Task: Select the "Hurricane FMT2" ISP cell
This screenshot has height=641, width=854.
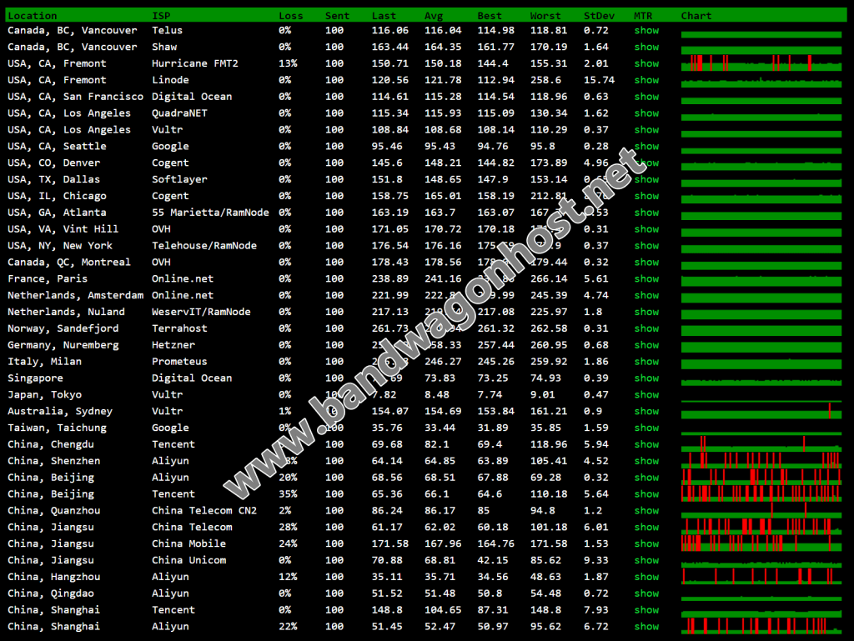Action: [195, 63]
